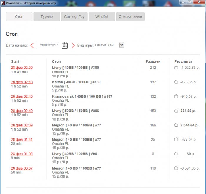Click result value 334,86 р.
This screenshot has width=206, height=194.
[188, 111]
